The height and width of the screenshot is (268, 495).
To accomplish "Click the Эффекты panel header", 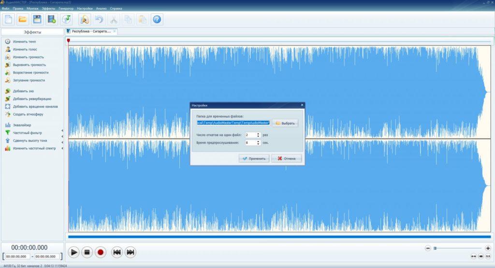I will click(32, 32).
